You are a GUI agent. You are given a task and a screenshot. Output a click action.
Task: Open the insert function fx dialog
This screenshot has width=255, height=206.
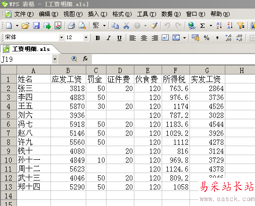point(85,59)
